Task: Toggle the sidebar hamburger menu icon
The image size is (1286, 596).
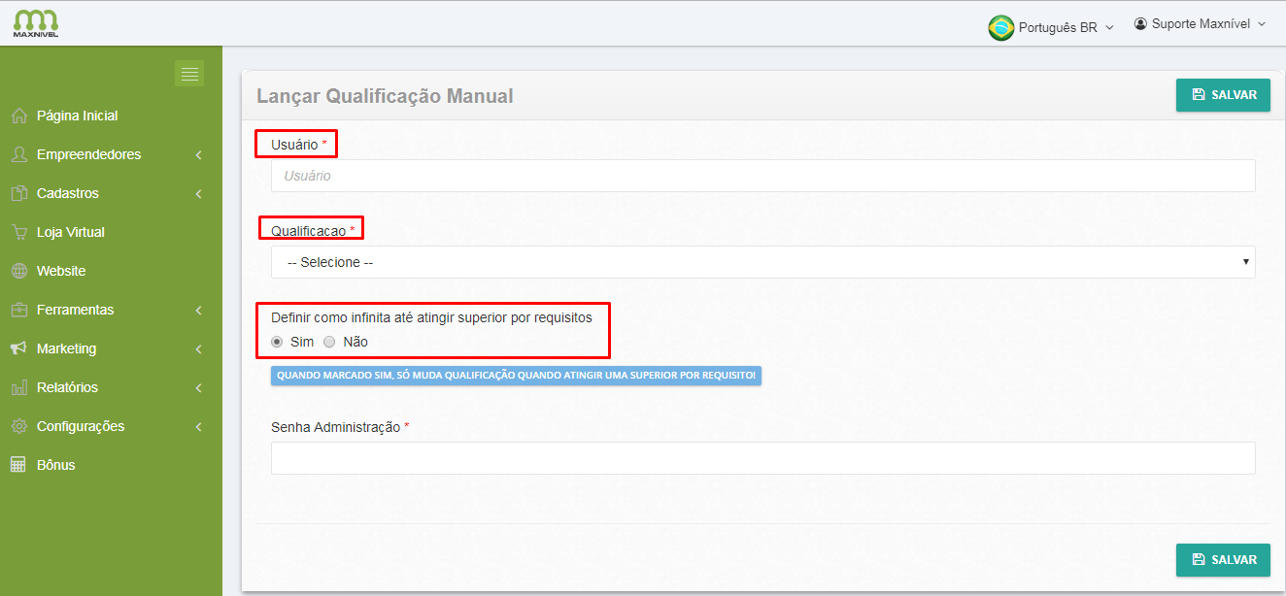Action: tap(189, 74)
